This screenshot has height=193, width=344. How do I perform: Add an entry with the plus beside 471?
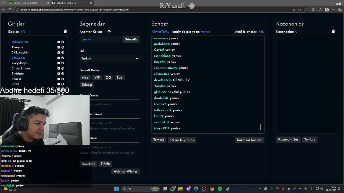pos(29,32)
